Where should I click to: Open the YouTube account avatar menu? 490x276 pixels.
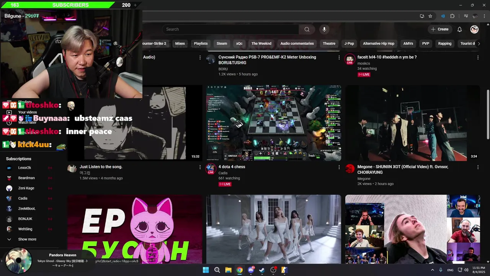tap(474, 30)
